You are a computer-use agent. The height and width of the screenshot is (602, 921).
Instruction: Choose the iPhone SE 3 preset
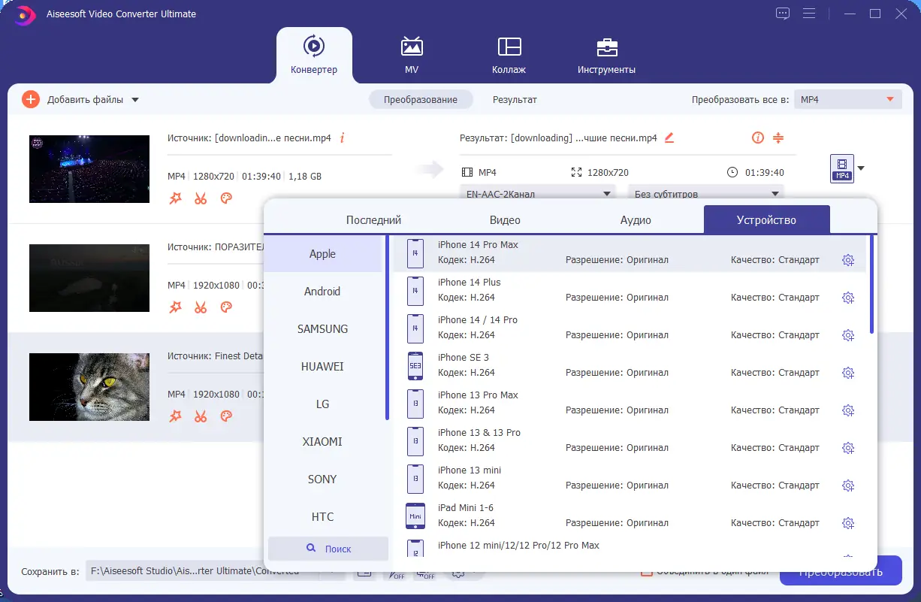click(630, 365)
